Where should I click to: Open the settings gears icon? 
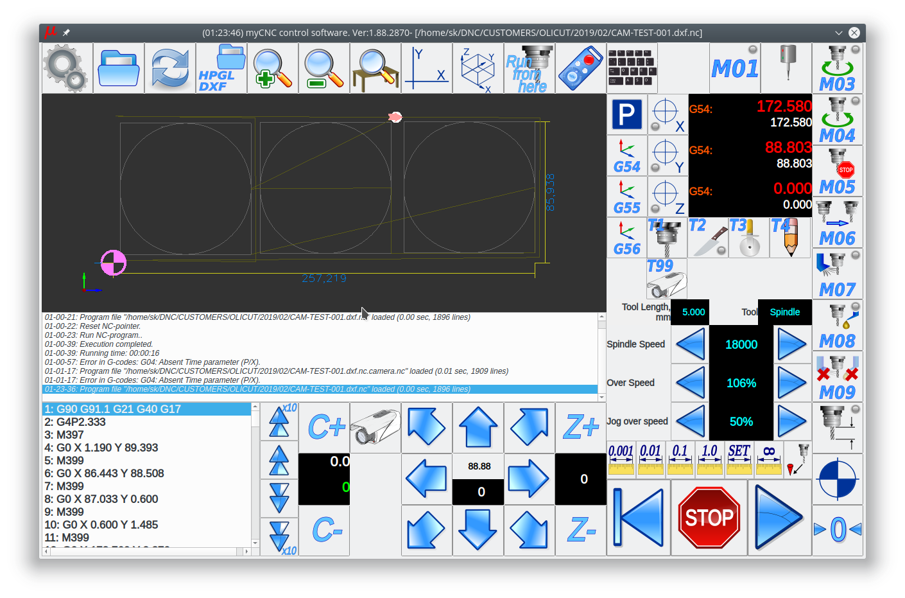[x=67, y=68]
